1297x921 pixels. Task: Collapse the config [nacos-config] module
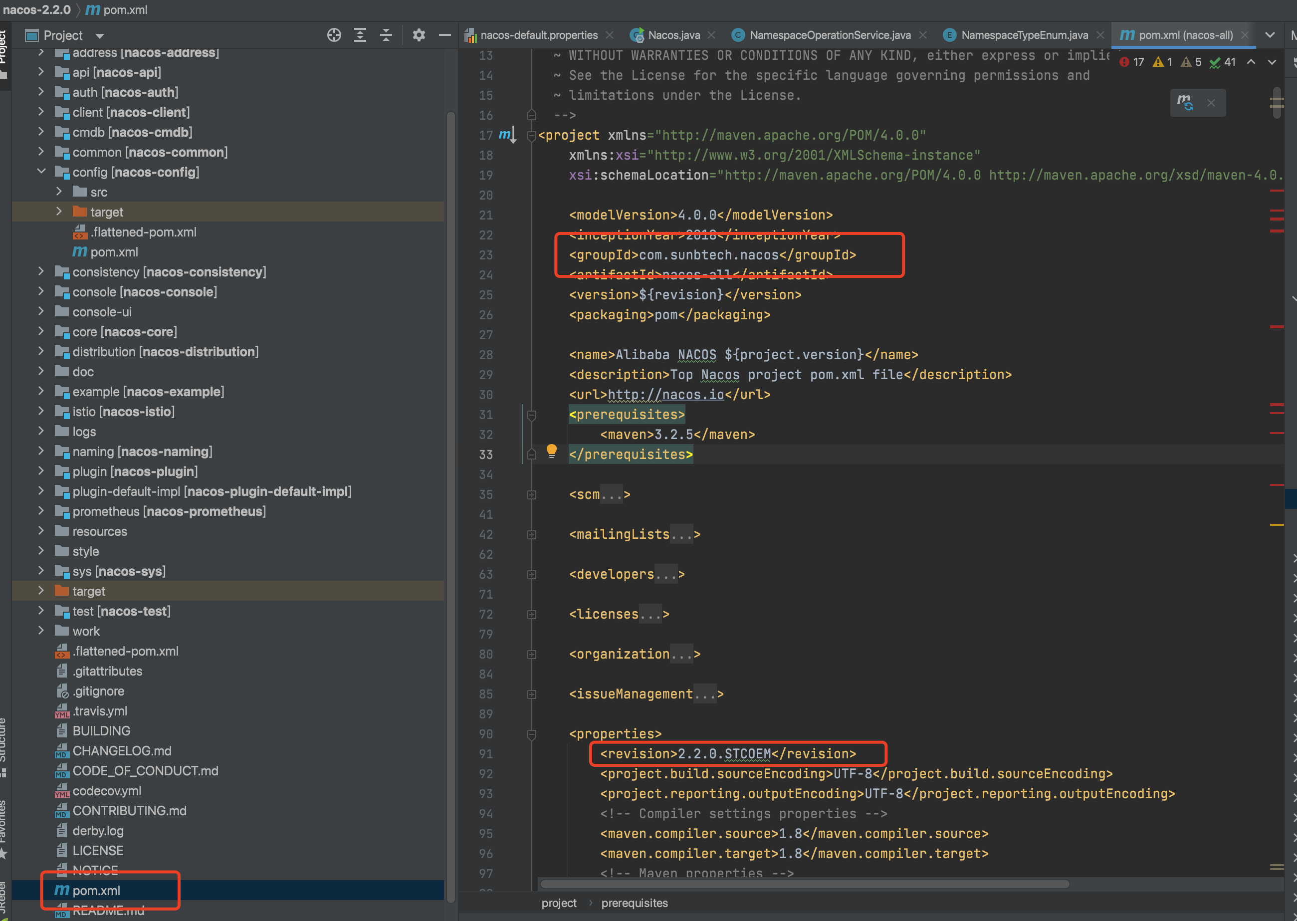41,172
